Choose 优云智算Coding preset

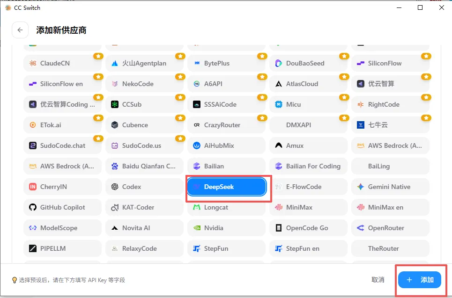click(x=63, y=104)
